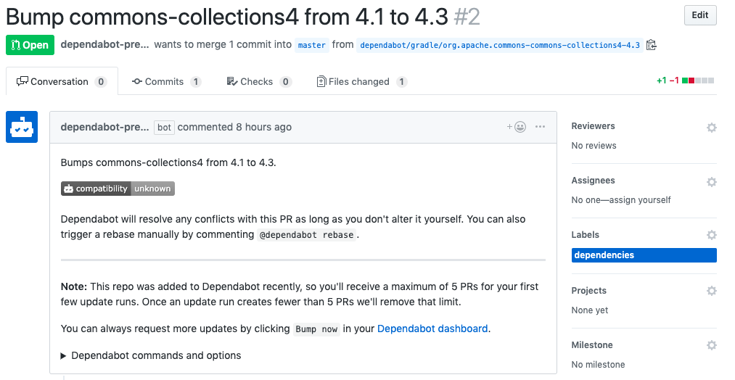This screenshot has height=380, width=735.
Task: Open the Reviewers gear settings
Action: pos(712,128)
